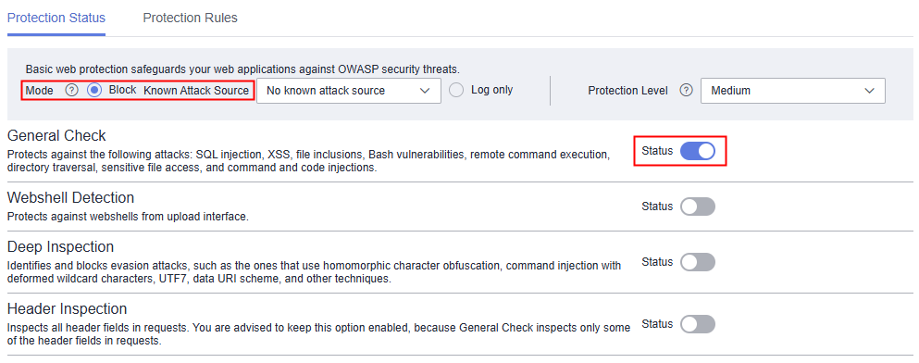The width and height of the screenshot is (919, 363).
Task: Open the No known attack source dropdown
Action: tap(349, 91)
